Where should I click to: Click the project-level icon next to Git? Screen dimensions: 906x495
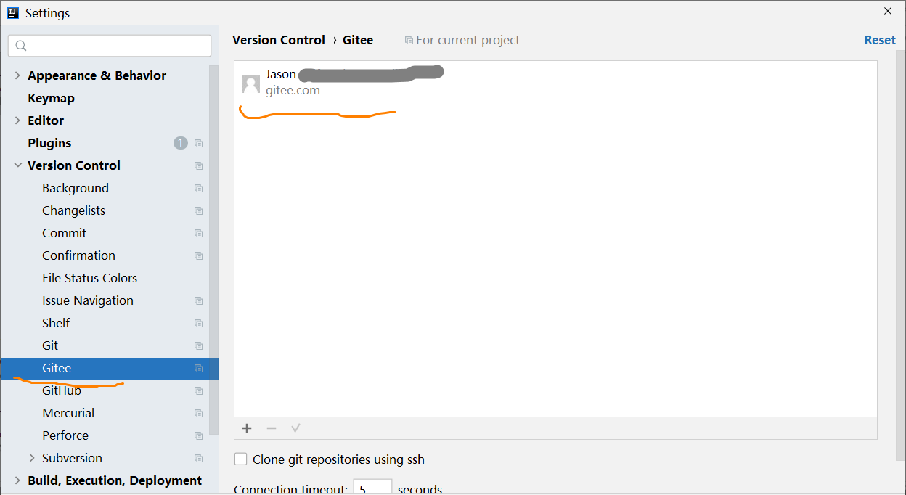coord(198,346)
